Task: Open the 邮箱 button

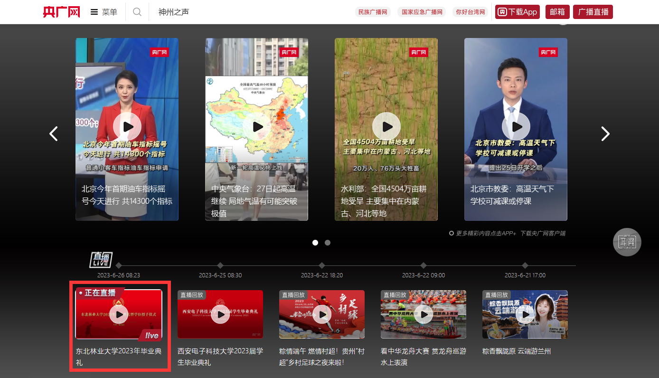Action: tap(557, 12)
